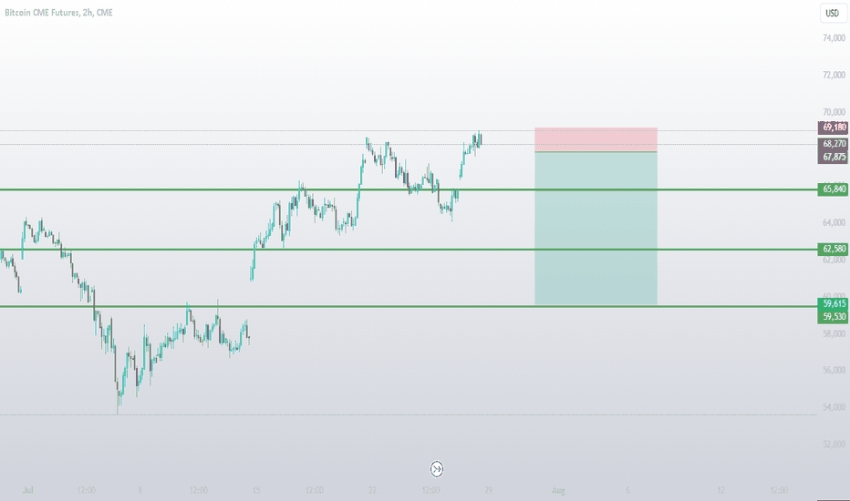The image size is (850, 501).
Task: Click the scroll-to-latest-bar arrow icon
Action: point(436,468)
